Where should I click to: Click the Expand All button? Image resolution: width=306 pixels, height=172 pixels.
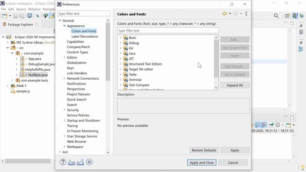coord(235,85)
